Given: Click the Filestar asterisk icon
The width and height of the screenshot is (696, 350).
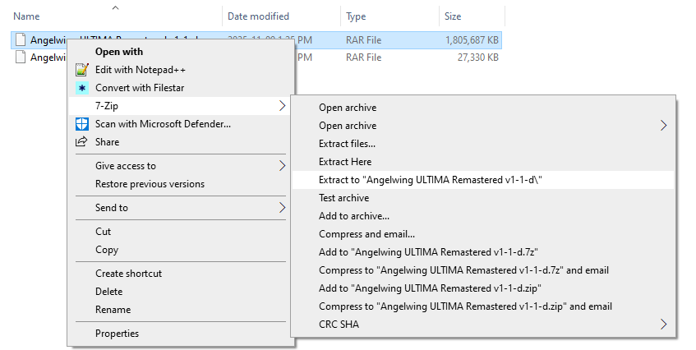Looking at the screenshot, I should click(81, 88).
